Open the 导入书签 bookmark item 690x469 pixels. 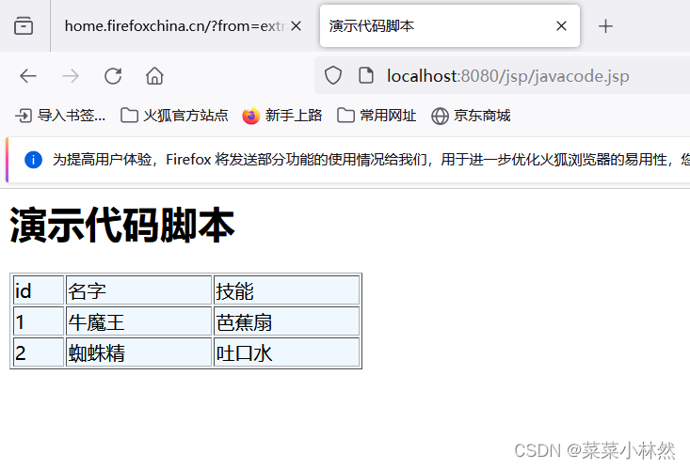click(60, 116)
